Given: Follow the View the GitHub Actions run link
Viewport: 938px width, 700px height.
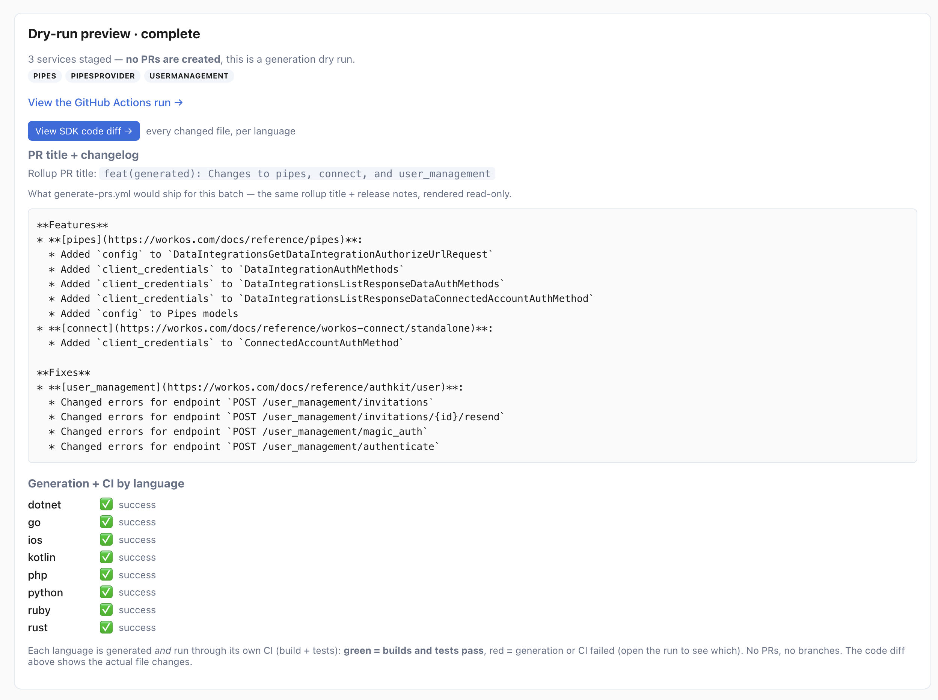Looking at the screenshot, I should click(x=106, y=103).
